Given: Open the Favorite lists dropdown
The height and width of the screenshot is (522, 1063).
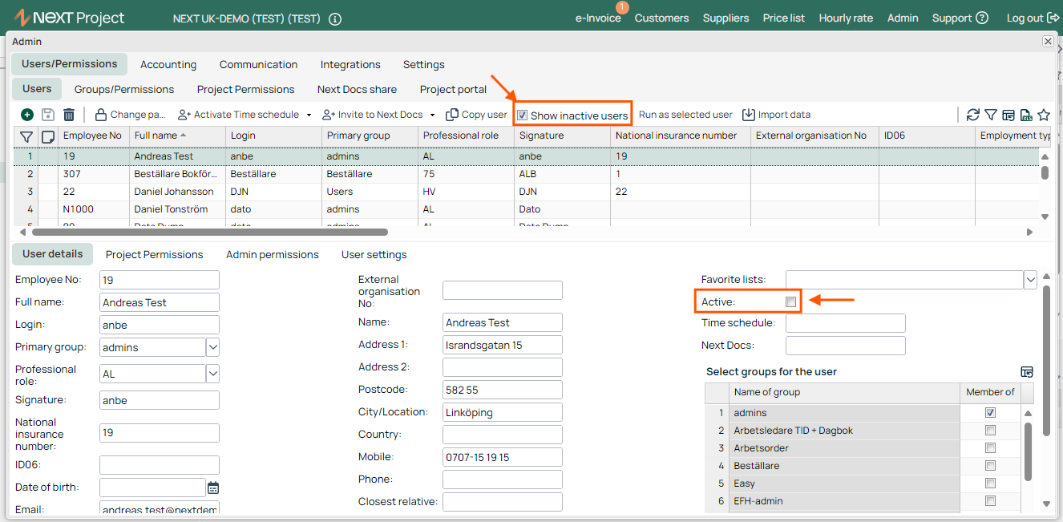Looking at the screenshot, I should [x=1031, y=280].
